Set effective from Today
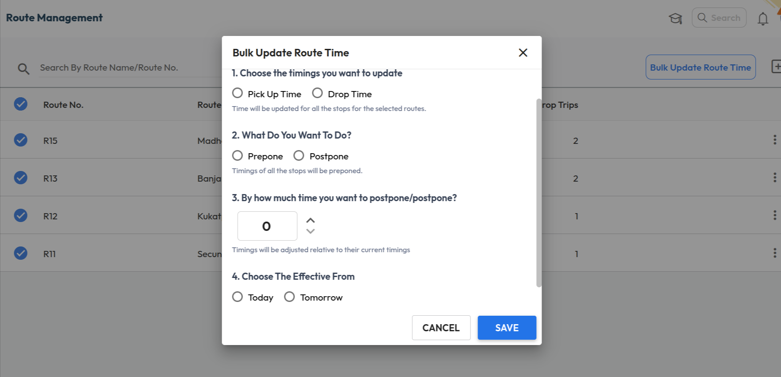 tap(238, 297)
